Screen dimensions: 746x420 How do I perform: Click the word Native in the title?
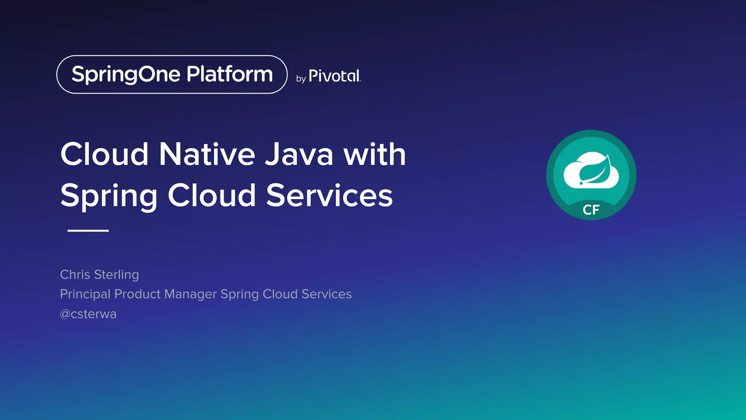(207, 154)
